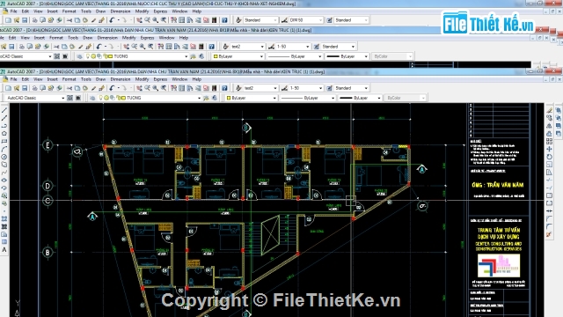563x317 pixels.
Task: Select the Circle tool in the Draw toolbar
Action: (x=4, y=157)
